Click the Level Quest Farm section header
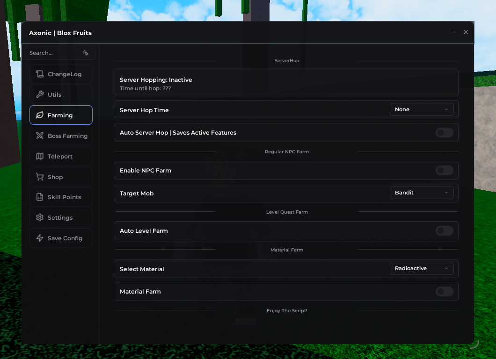 (287, 212)
